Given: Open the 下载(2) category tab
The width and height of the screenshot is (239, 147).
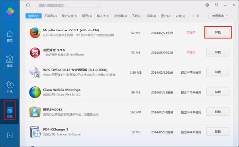Looking at the screenshot, I should point(137,16).
